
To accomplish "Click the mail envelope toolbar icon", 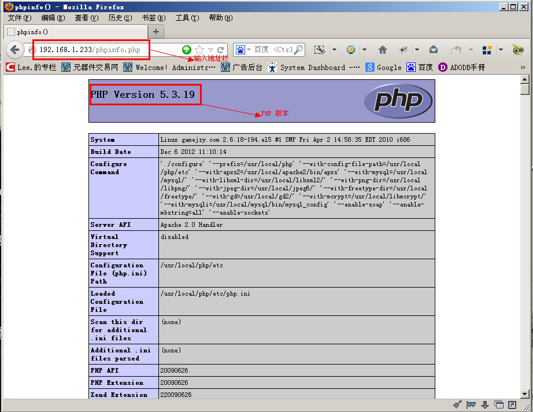I will point(434,50).
